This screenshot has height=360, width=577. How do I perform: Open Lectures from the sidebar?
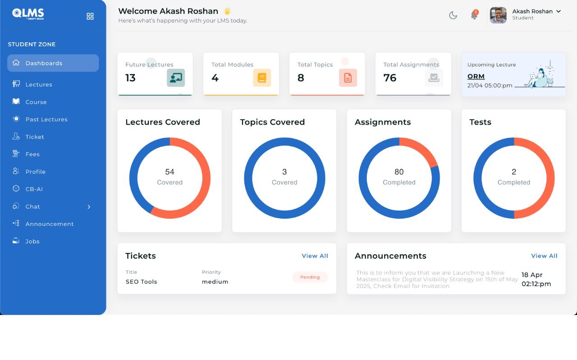(x=39, y=85)
